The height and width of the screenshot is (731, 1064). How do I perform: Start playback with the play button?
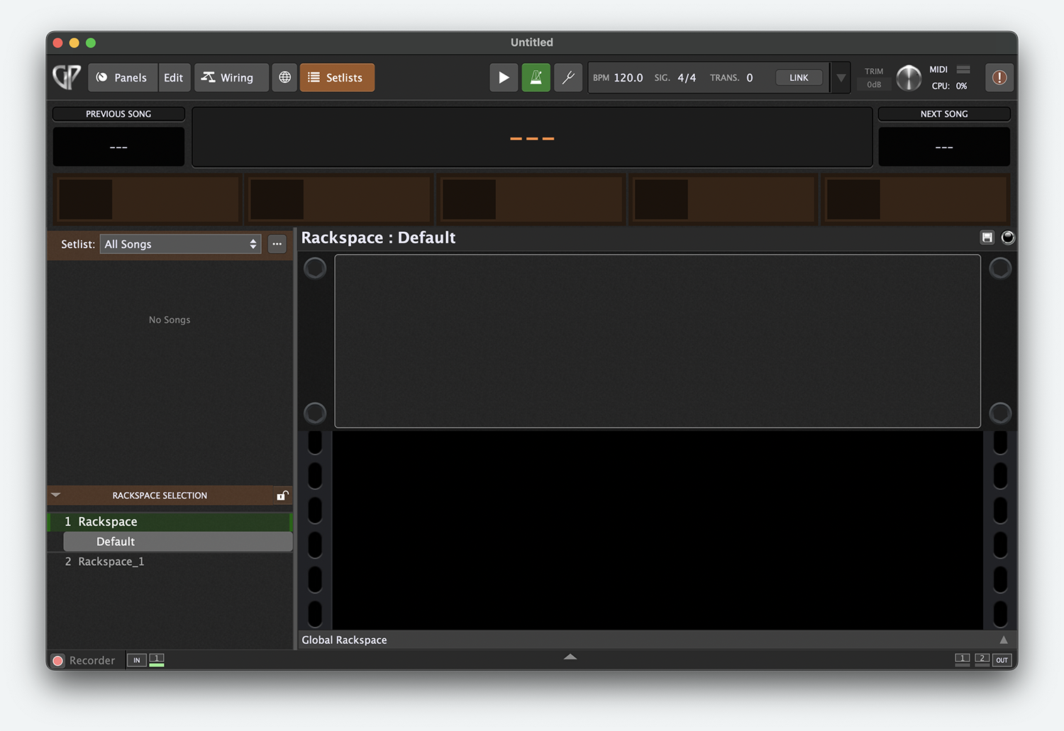504,77
